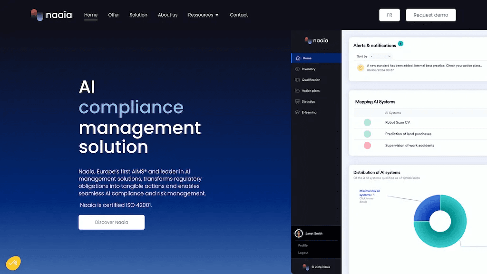Click the Distribution of AI systems heading
Screen dimensions: 487x274
pos(377,172)
